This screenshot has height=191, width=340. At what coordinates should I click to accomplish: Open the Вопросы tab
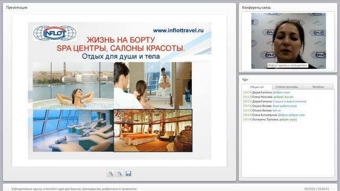click(318, 86)
